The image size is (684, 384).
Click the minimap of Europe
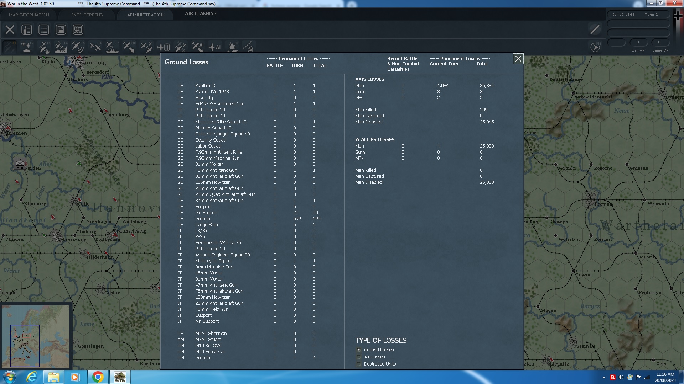point(36,336)
